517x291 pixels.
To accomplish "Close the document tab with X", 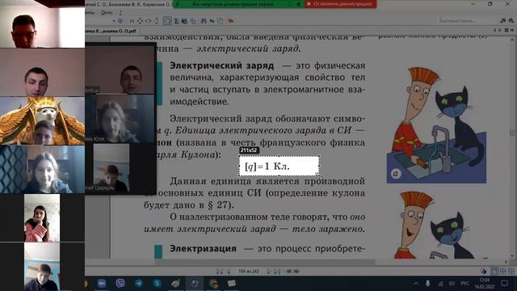I will (x=511, y=30).
